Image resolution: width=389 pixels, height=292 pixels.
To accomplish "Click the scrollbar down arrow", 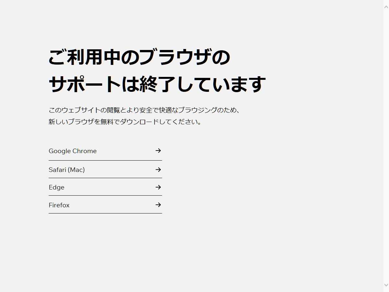I will pos(386,285).
